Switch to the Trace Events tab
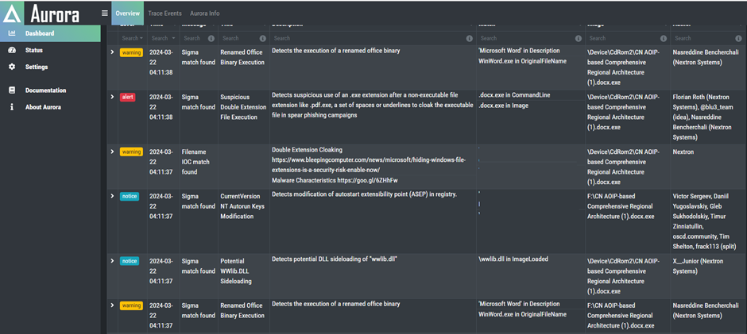This screenshot has height=334, width=747. (x=163, y=13)
